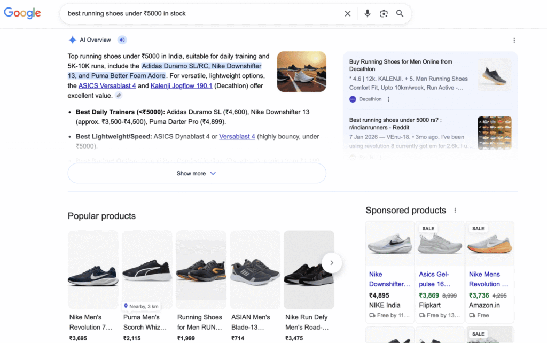Viewport: 547px width, 343px height.
Task: Open sponsored Nike Mens Revolution link
Action: click(488, 279)
